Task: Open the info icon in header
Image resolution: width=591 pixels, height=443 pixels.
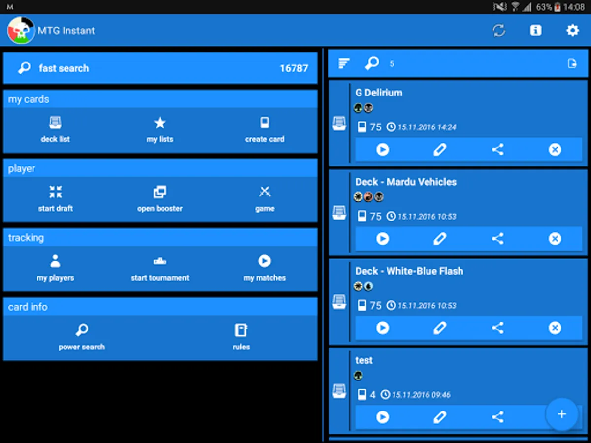Action: [535, 31]
